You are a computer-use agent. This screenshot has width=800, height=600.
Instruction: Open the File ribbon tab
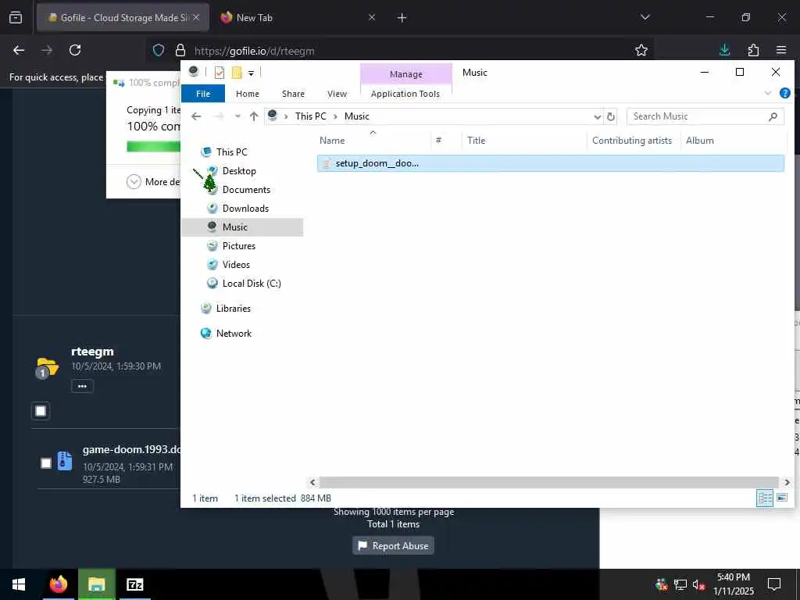(x=203, y=94)
